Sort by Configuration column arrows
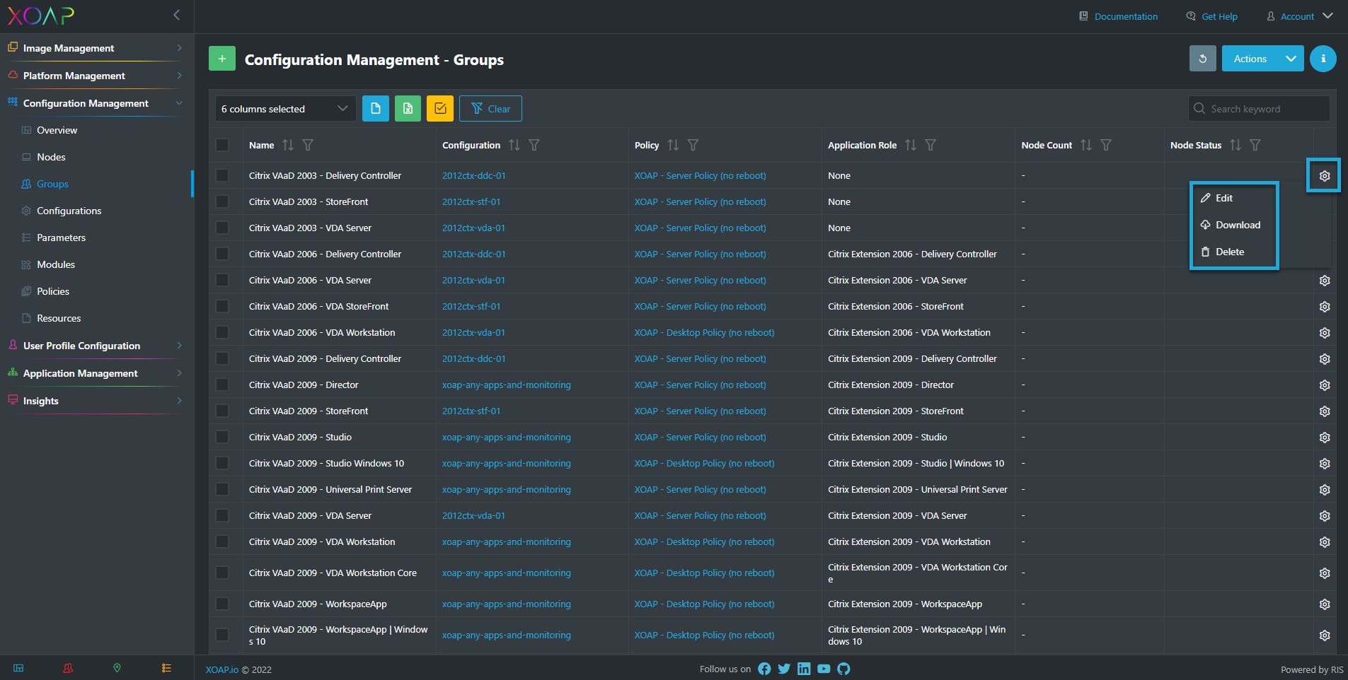Screen dimensions: 1348x680 pyautogui.click(x=514, y=145)
